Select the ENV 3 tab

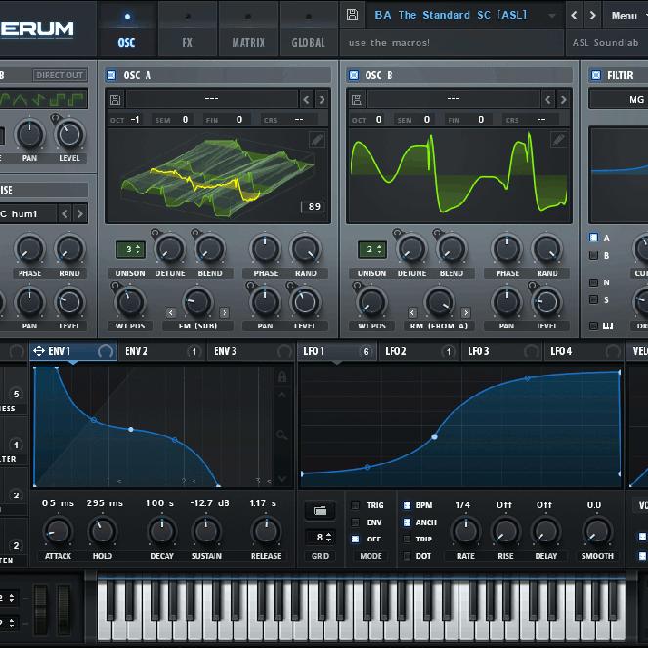pos(251,351)
